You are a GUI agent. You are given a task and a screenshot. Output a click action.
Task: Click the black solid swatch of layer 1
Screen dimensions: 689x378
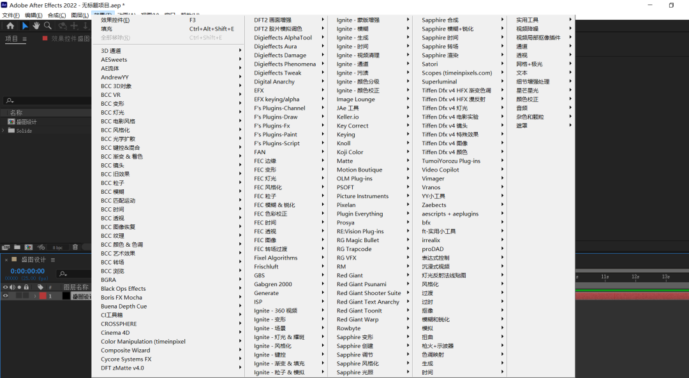66,296
